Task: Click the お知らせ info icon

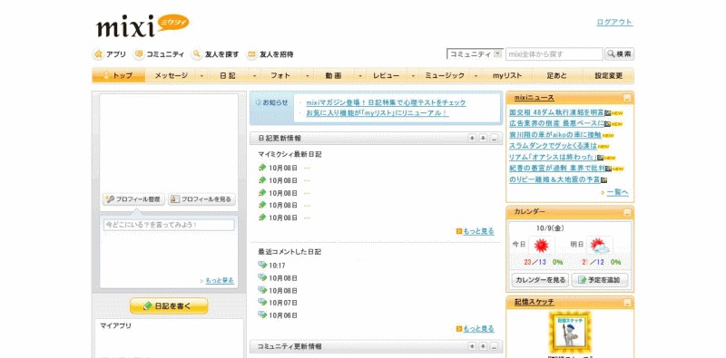Action: point(258,102)
